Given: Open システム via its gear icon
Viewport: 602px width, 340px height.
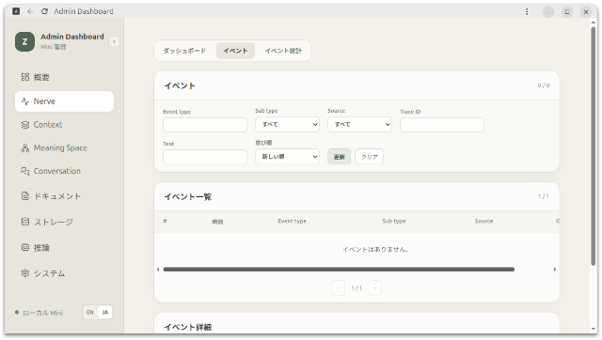Looking at the screenshot, I should [25, 273].
